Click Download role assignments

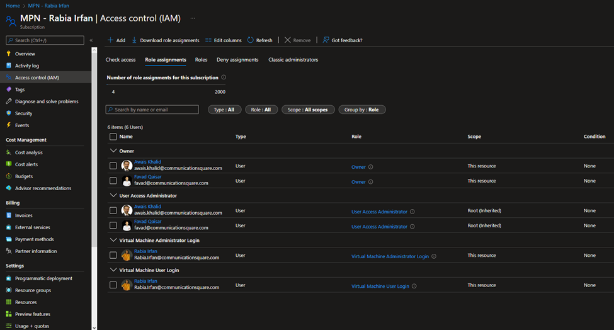point(165,40)
